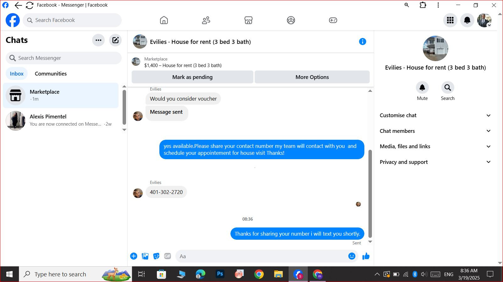503x282 pixels.
Task: Expand the Customise chat section
Action: coord(435,115)
